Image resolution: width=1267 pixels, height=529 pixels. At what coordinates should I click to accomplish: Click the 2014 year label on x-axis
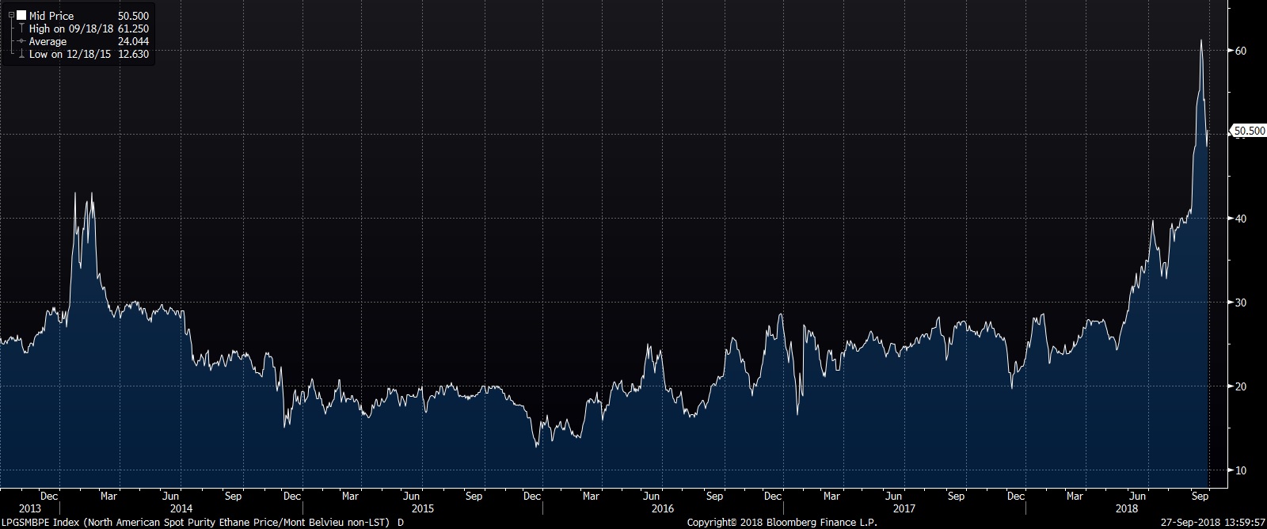tap(181, 508)
